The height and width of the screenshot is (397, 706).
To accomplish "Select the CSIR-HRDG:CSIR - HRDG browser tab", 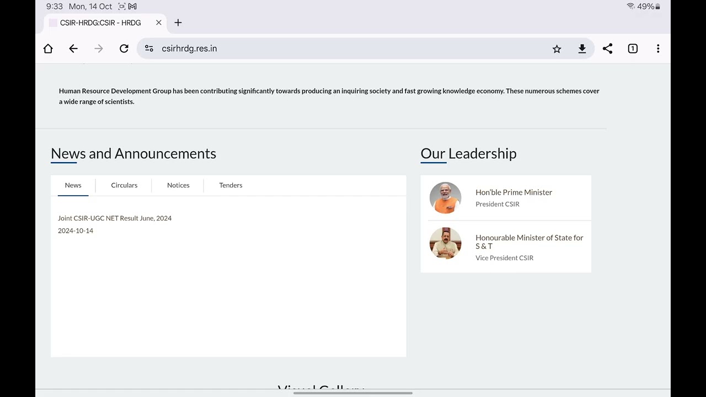I will click(105, 23).
